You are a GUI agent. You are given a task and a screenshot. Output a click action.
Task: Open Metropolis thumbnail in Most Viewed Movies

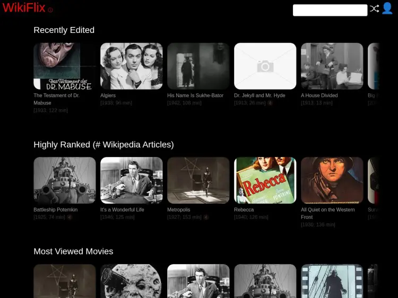pos(65,281)
